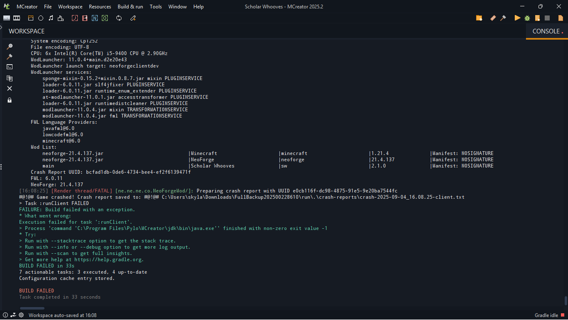
Task: Open preferences gear in status bar
Action: 21,315
